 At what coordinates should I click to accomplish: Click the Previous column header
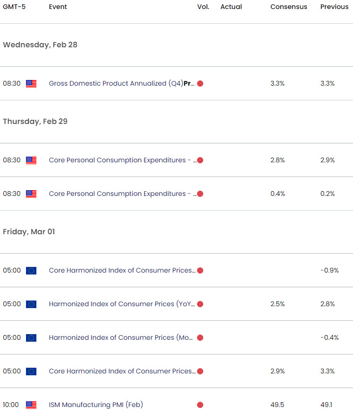click(x=334, y=7)
